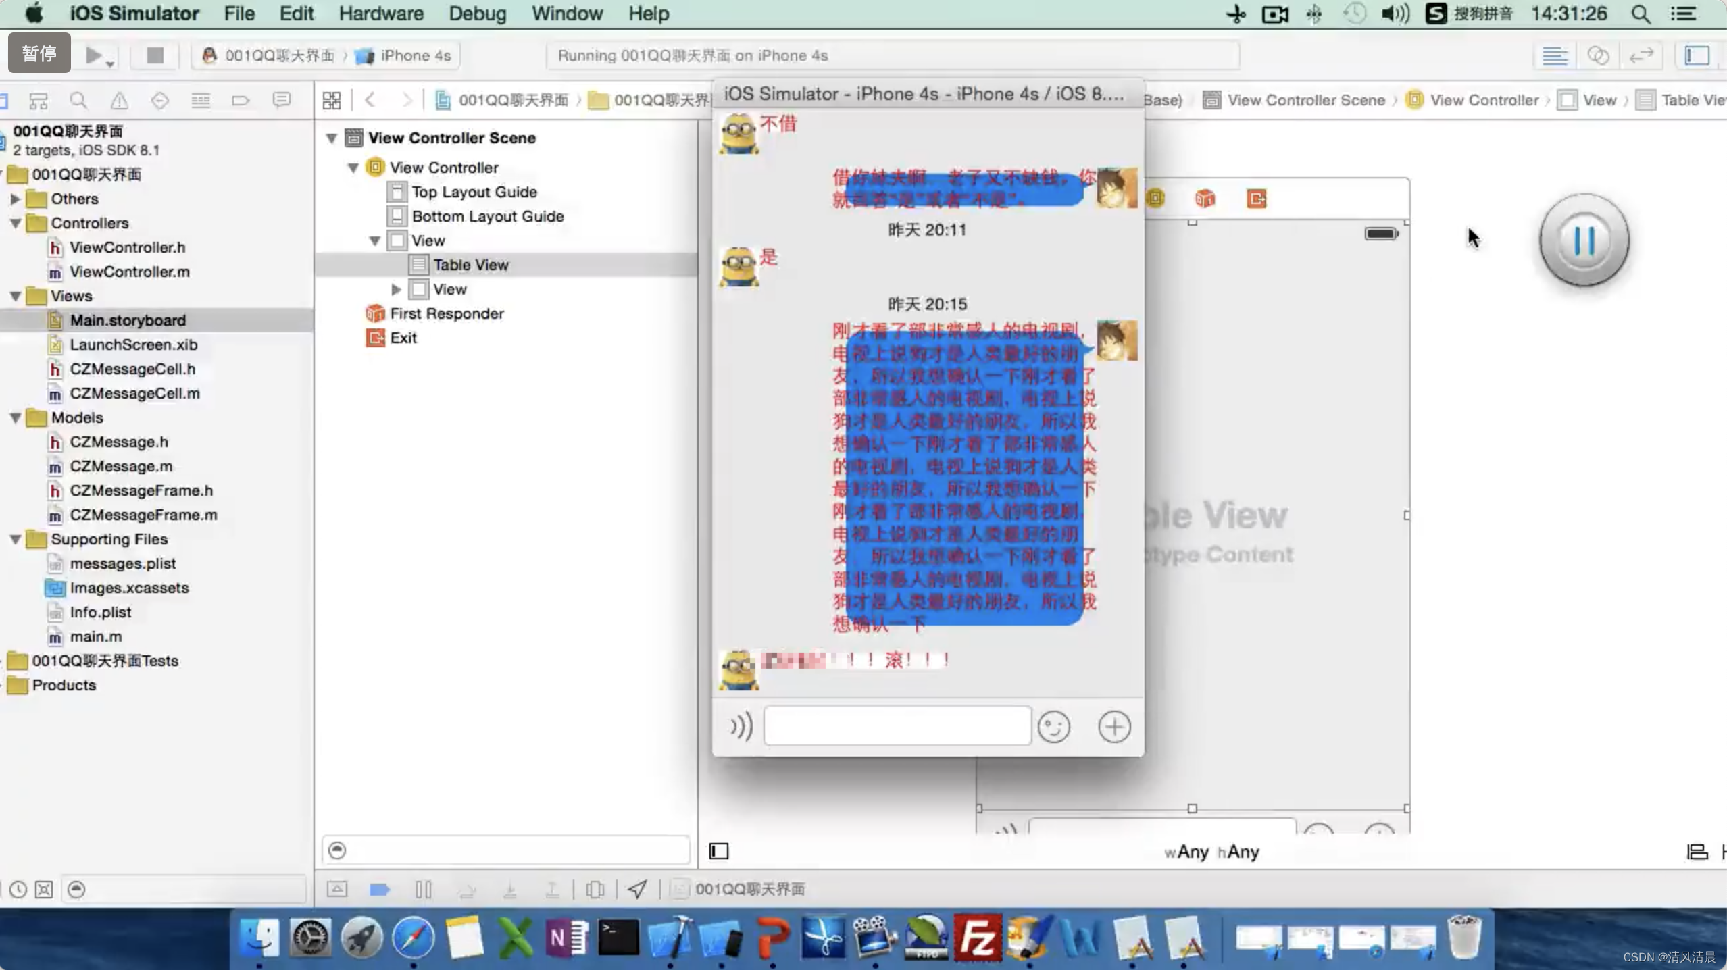Select CZMessageCell.m file

[x=134, y=393]
